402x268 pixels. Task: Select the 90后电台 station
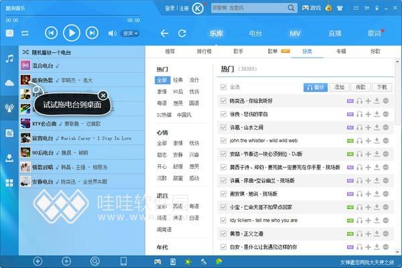click(82, 153)
